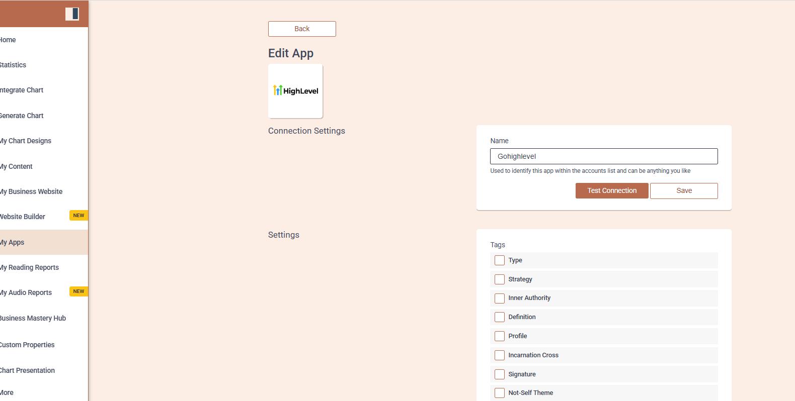The height and width of the screenshot is (401, 795).
Task: Save the connection settings
Action: point(684,190)
